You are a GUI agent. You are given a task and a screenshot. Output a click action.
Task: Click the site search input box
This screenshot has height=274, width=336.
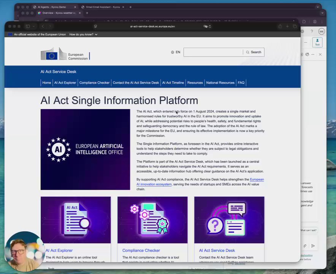pyautogui.click(x=213, y=52)
